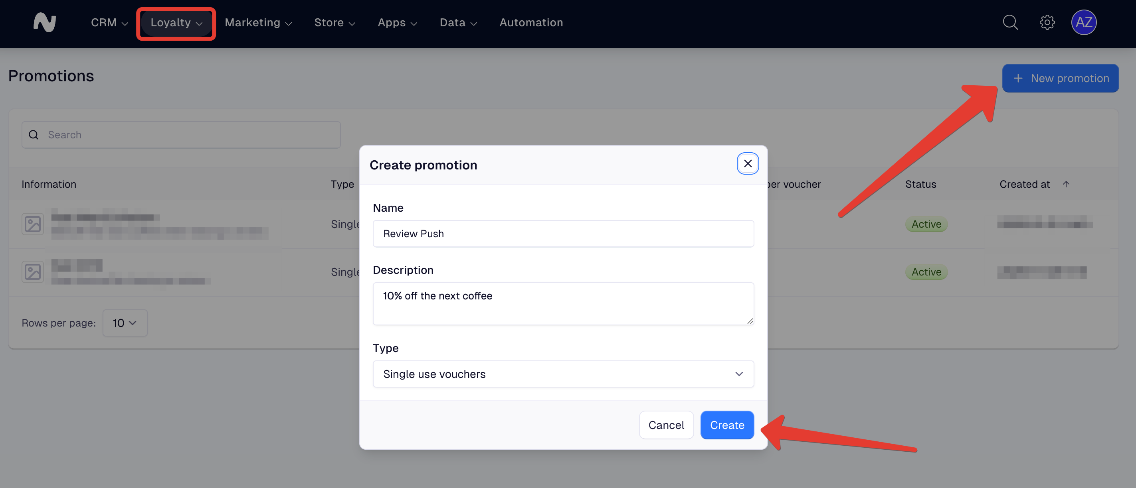Close the Create promotion dialog
This screenshot has height=488, width=1136.
click(x=748, y=164)
